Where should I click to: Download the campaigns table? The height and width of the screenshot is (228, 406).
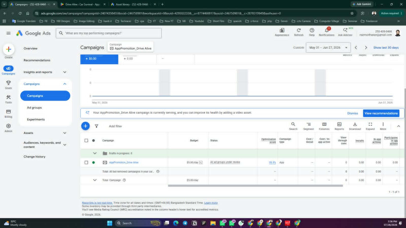click(x=355, y=126)
